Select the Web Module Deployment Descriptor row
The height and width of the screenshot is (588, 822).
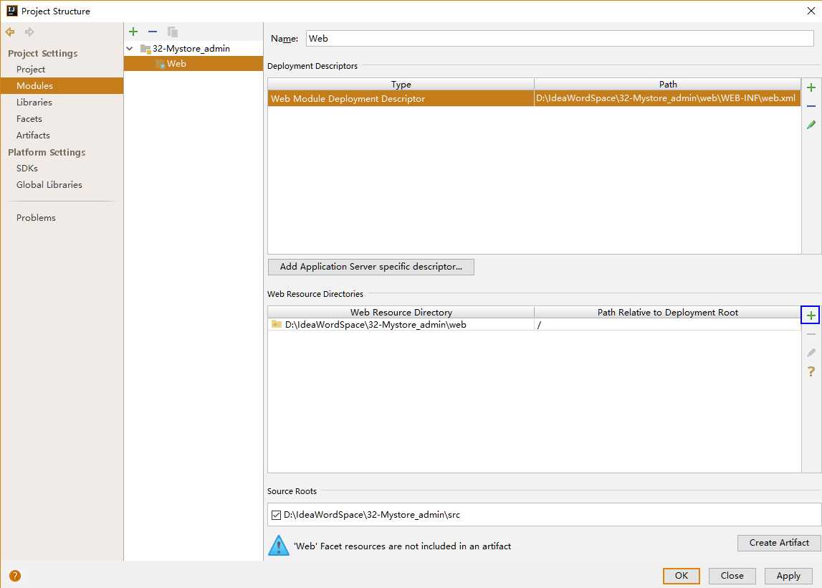click(x=534, y=98)
